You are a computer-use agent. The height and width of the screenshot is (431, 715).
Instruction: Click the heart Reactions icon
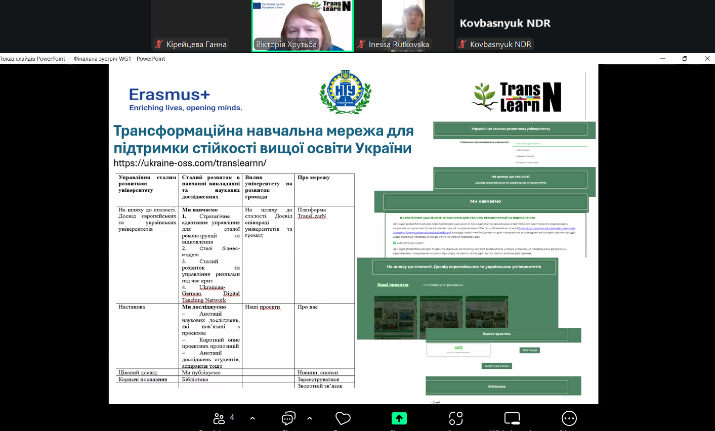pos(343,418)
